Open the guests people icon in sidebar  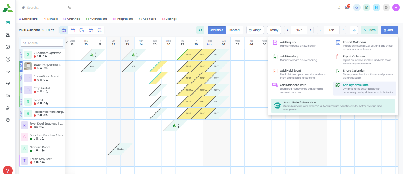(8, 35)
